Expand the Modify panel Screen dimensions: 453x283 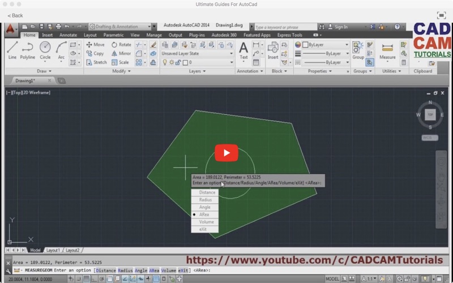click(x=121, y=71)
